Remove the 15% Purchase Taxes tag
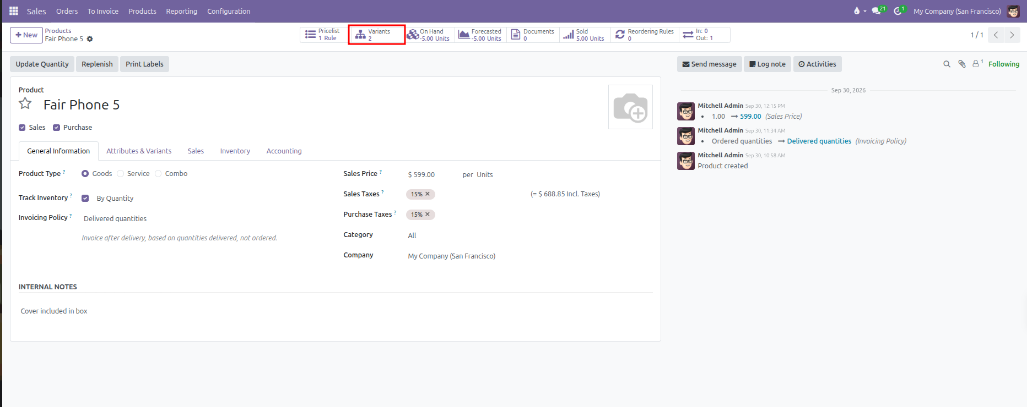 click(428, 215)
